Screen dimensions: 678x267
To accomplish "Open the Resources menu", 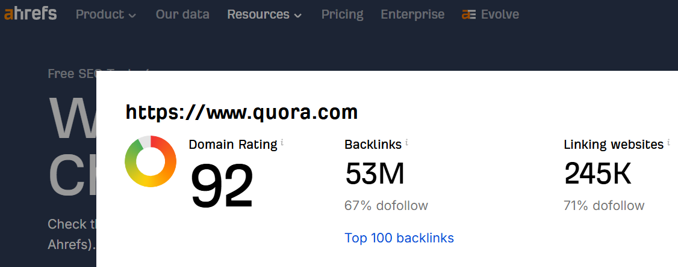I will click(x=264, y=14).
